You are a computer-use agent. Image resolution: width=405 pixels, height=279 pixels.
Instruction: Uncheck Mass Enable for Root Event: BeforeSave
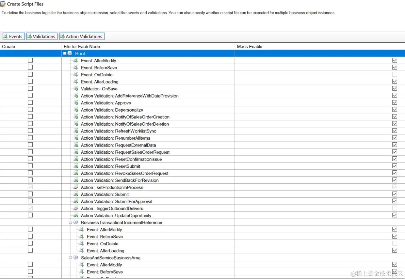click(x=395, y=67)
